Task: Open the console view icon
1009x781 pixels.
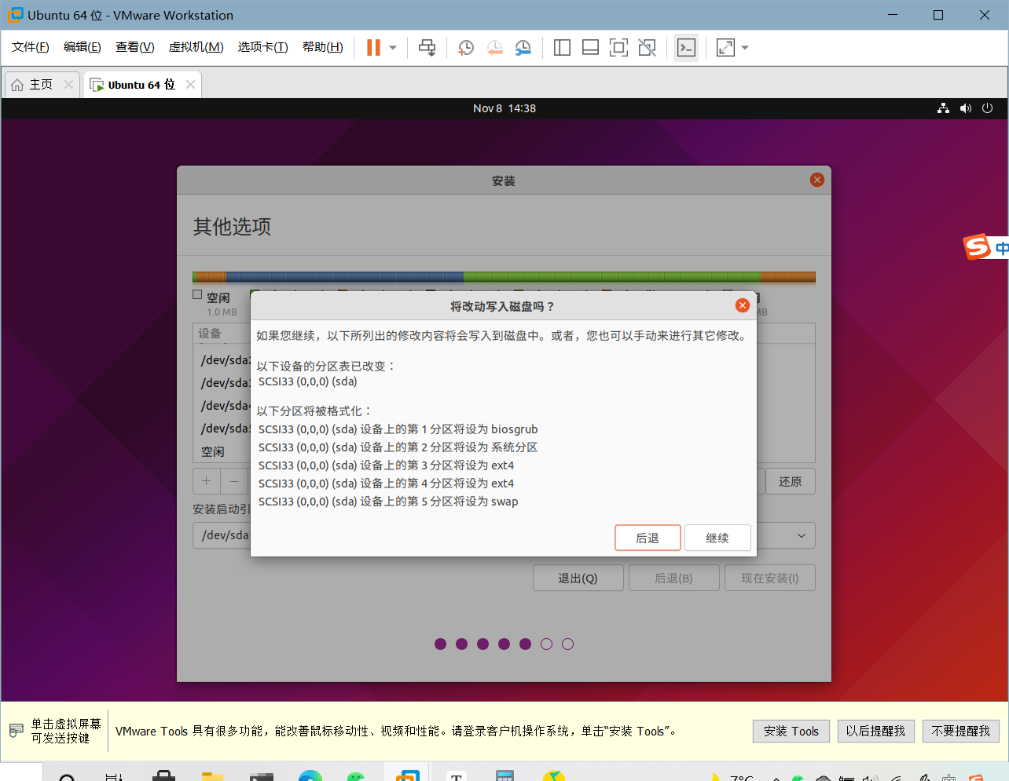Action: [x=686, y=48]
